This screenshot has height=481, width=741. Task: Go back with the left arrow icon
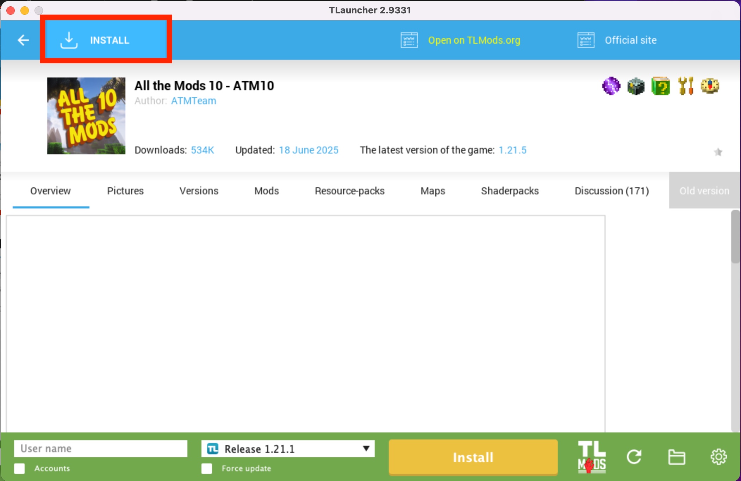[x=23, y=40]
